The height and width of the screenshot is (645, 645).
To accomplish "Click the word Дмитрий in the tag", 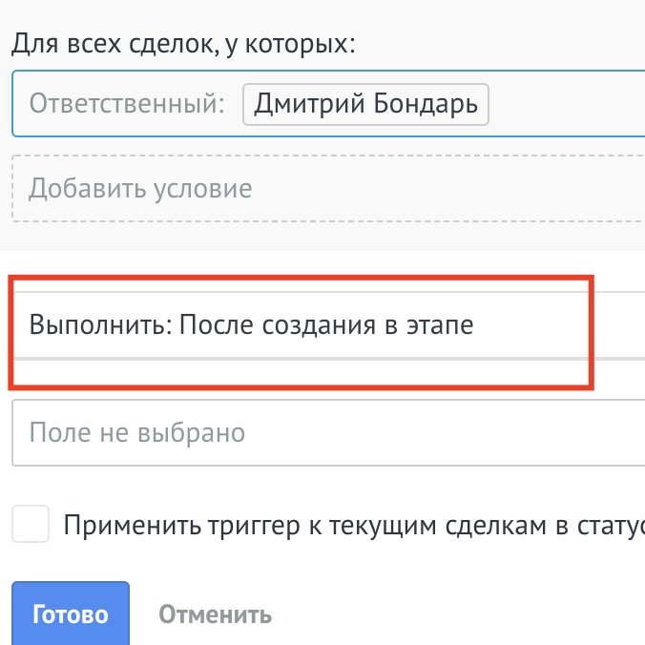I will pos(309,105).
